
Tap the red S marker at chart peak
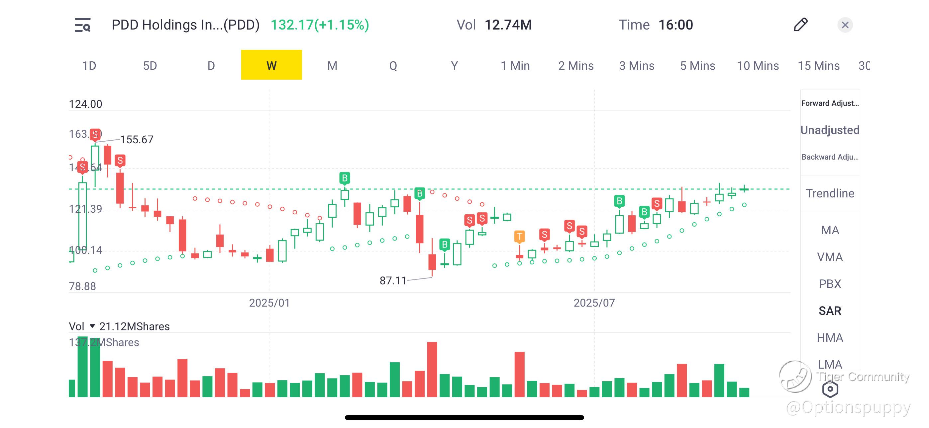[x=95, y=135]
